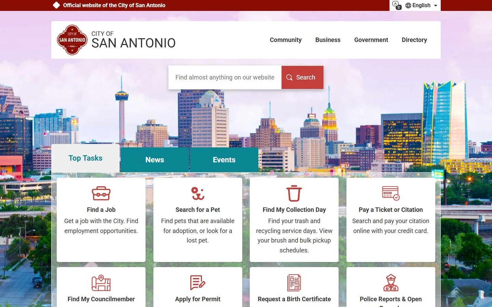Open Police Reports & Open Records link
The image size is (492, 307).
point(391,301)
